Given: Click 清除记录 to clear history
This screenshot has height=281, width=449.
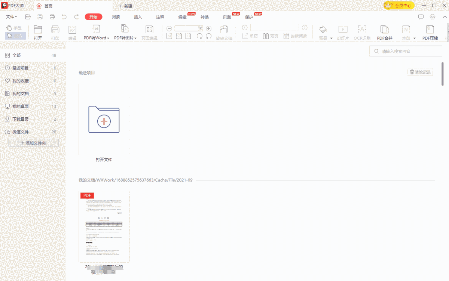Looking at the screenshot, I should click(420, 72).
